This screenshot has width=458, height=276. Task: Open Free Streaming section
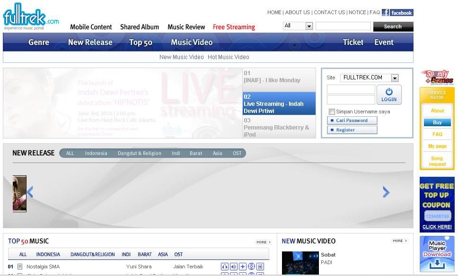point(234,27)
